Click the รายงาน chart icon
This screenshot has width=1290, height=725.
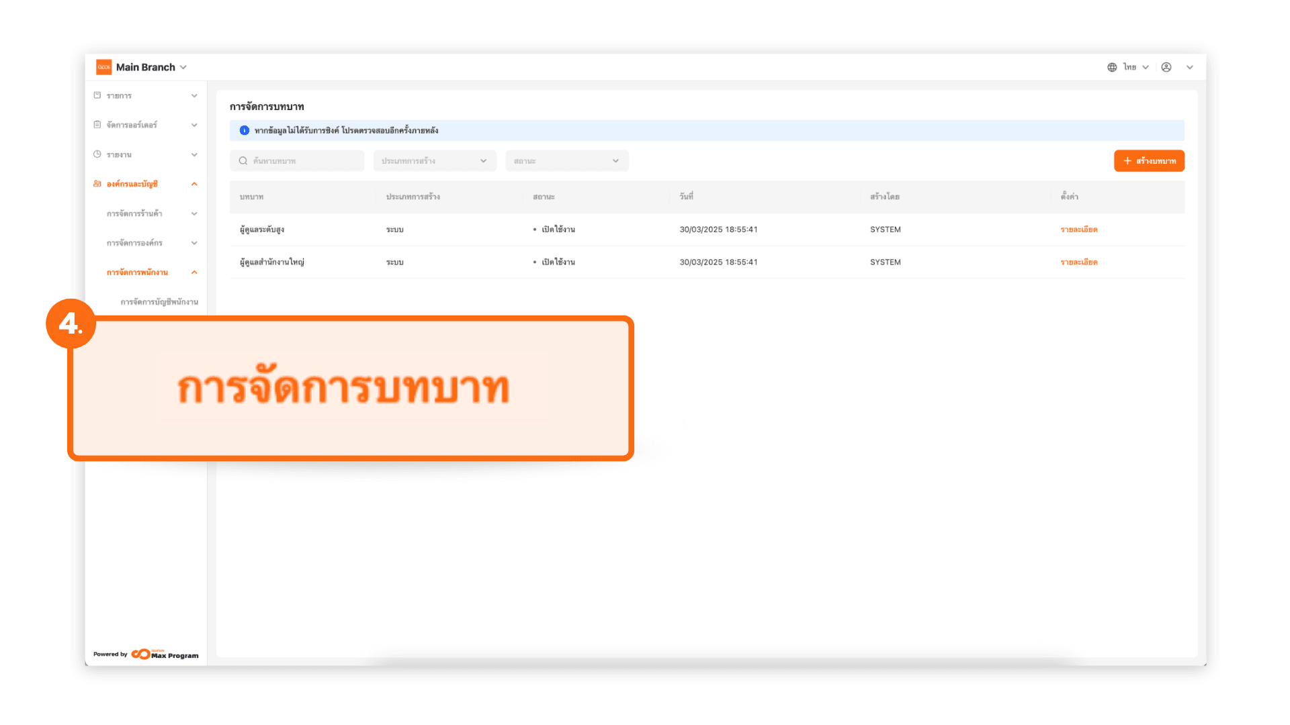point(97,154)
